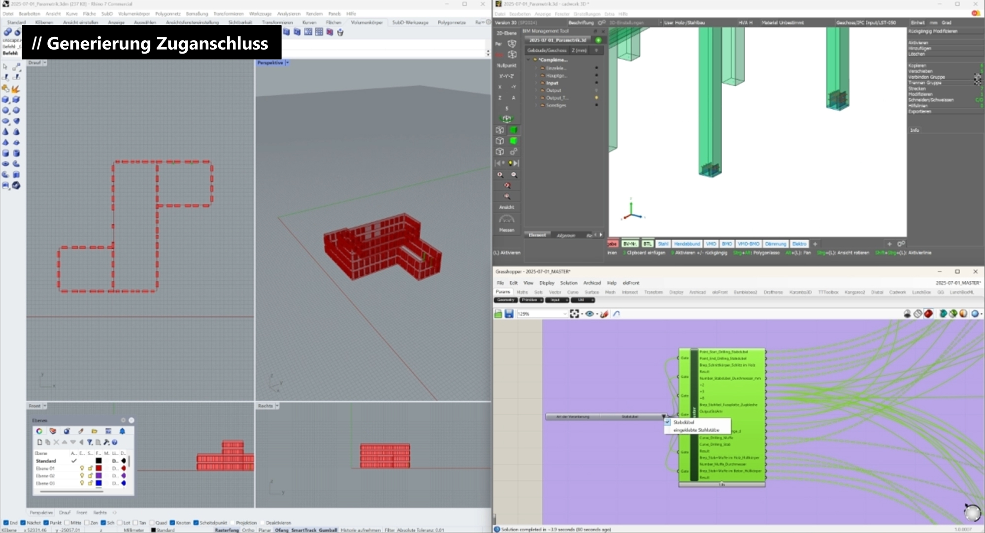Click the hammer tools icon in layers panel
985x533 pixels.
(106, 442)
